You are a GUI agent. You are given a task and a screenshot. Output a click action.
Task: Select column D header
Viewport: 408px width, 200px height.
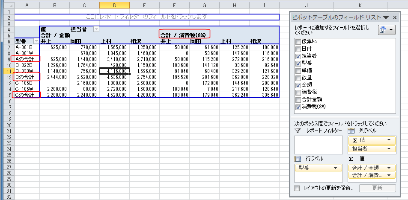pos(114,5)
